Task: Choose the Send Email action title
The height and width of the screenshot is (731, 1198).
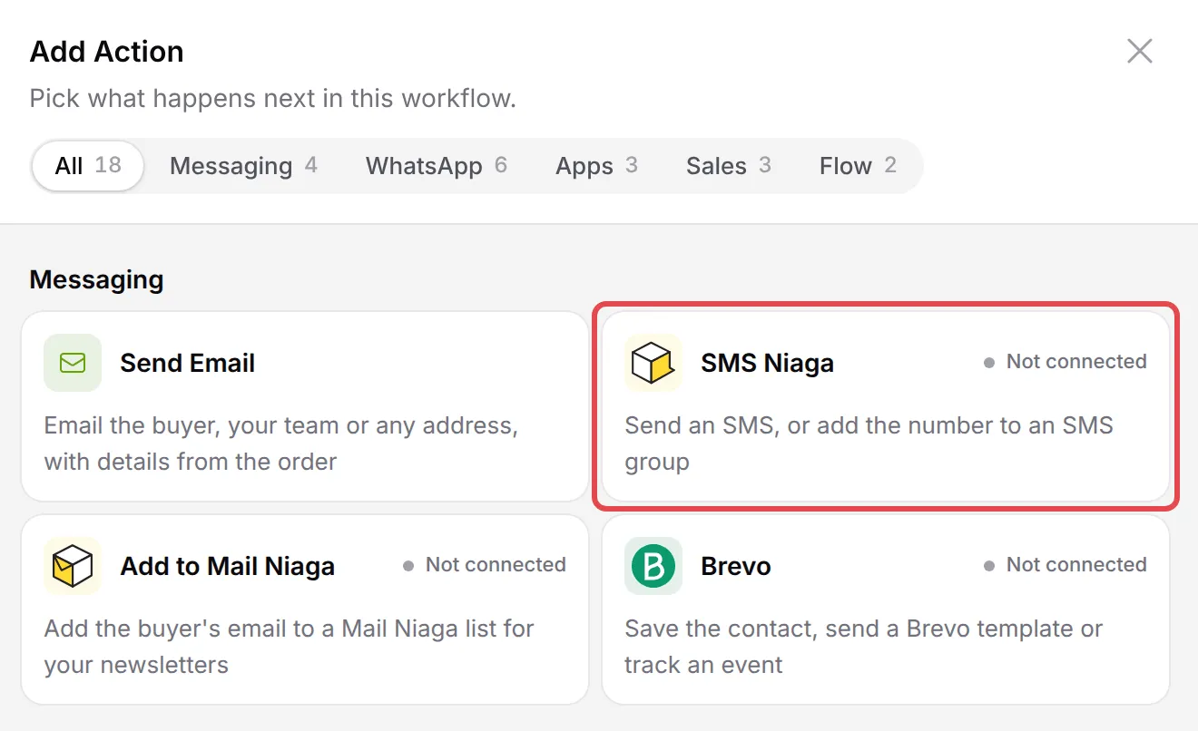Action: [188, 363]
